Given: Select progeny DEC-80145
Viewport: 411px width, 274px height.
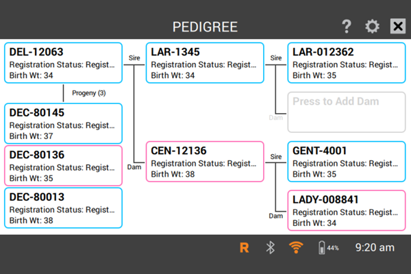Looking at the screenshot, I should (63, 123).
